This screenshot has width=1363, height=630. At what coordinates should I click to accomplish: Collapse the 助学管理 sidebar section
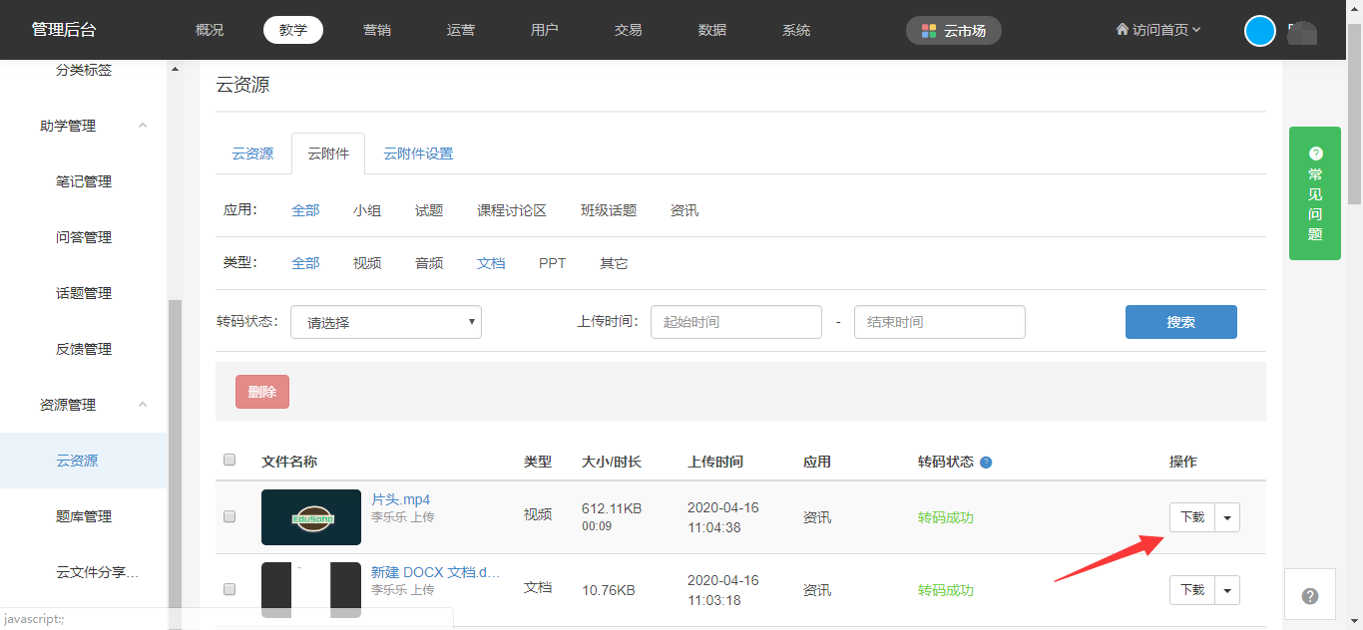coord(142,126)
